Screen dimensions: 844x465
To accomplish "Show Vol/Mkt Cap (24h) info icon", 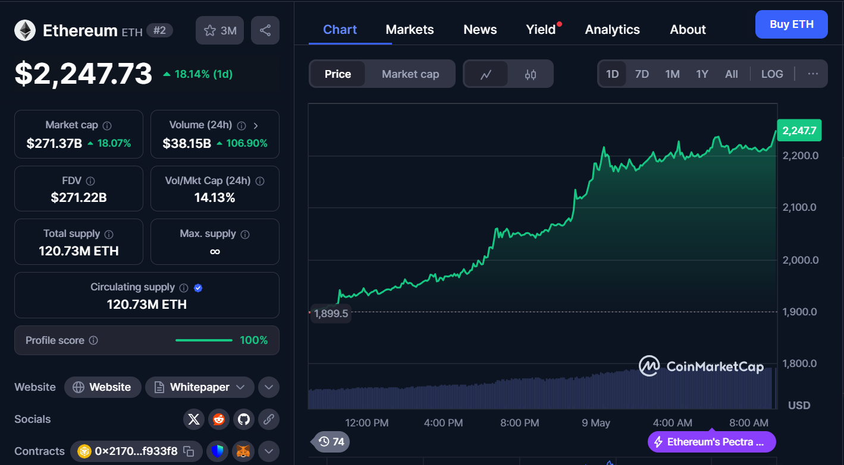I will (x=260, y=181).
